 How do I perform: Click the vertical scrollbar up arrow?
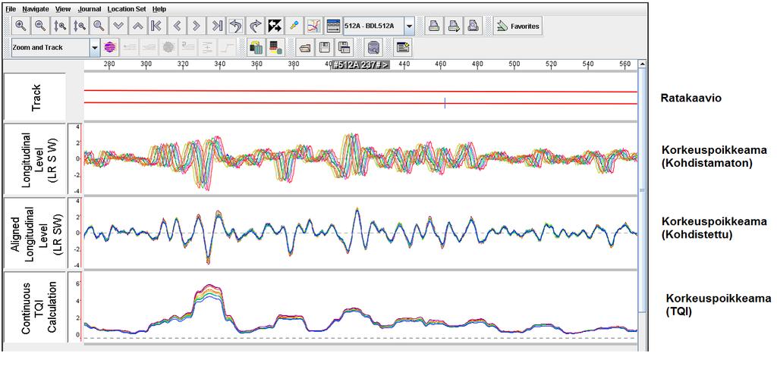pyautogui.click(x=642, y=64)
